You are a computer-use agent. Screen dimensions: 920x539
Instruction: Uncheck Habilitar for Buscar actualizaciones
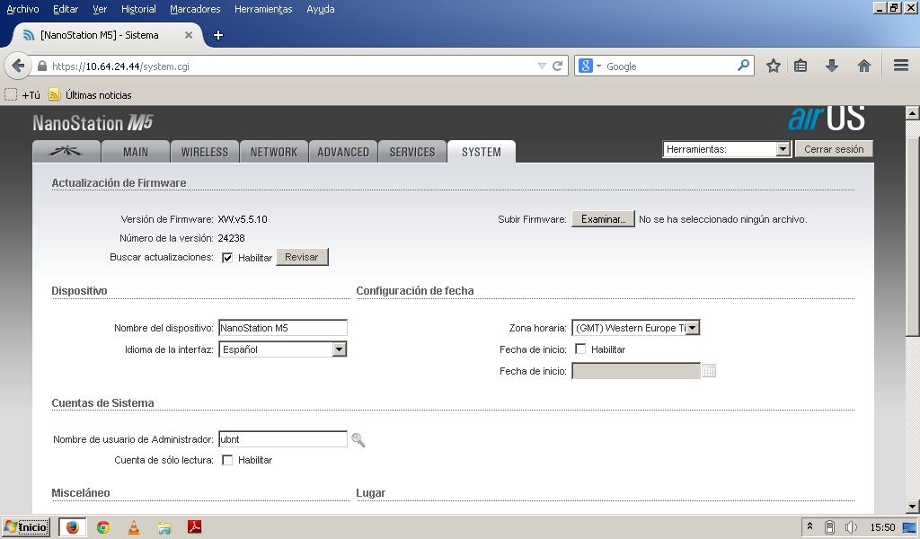point(227,258)
